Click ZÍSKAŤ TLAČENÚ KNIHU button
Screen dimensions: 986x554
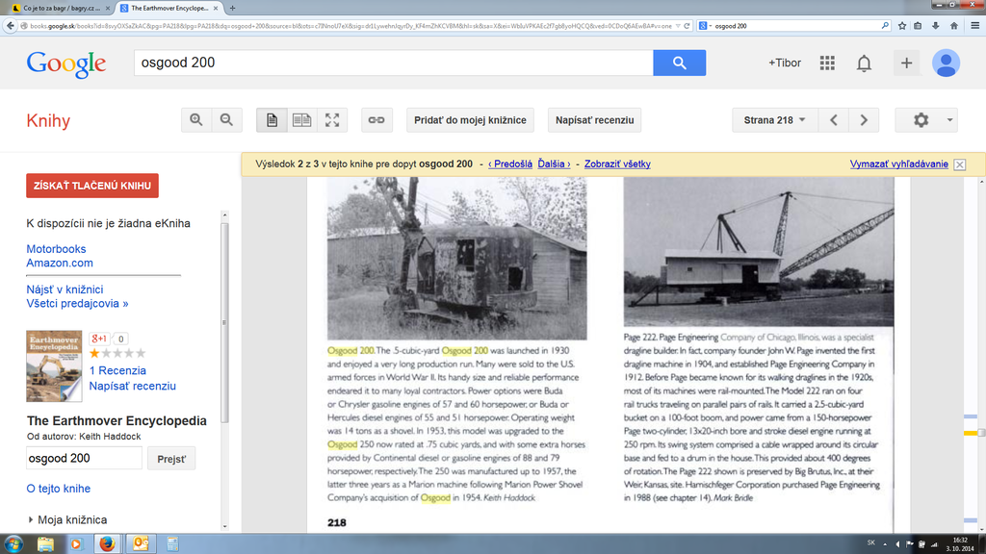click(92, 186)
